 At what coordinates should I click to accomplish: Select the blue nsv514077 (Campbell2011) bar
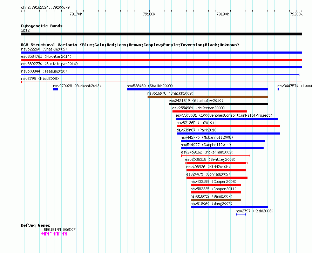click(x=222, y=148)
